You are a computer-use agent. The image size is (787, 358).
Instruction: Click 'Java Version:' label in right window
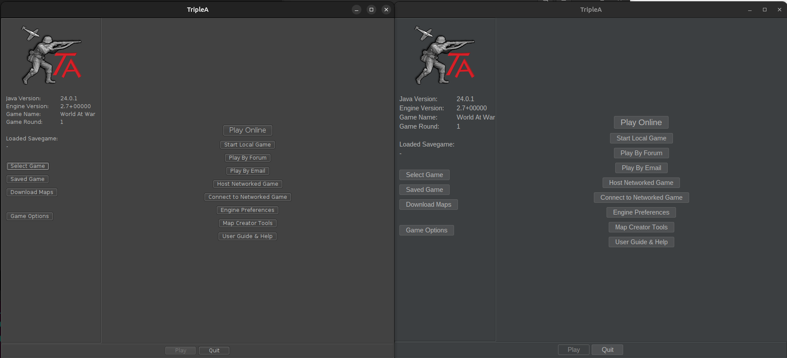tap(418, 99)
